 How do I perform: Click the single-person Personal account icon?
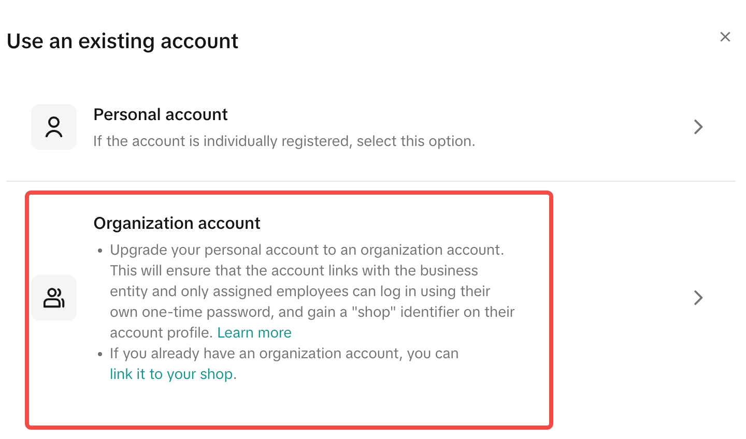54,127
